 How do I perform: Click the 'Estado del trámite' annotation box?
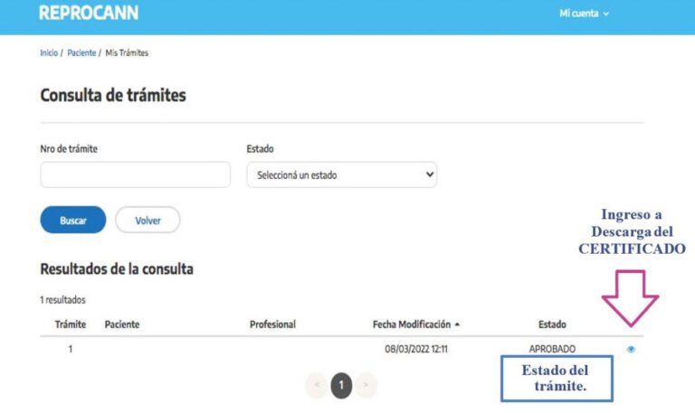point(556,379)
